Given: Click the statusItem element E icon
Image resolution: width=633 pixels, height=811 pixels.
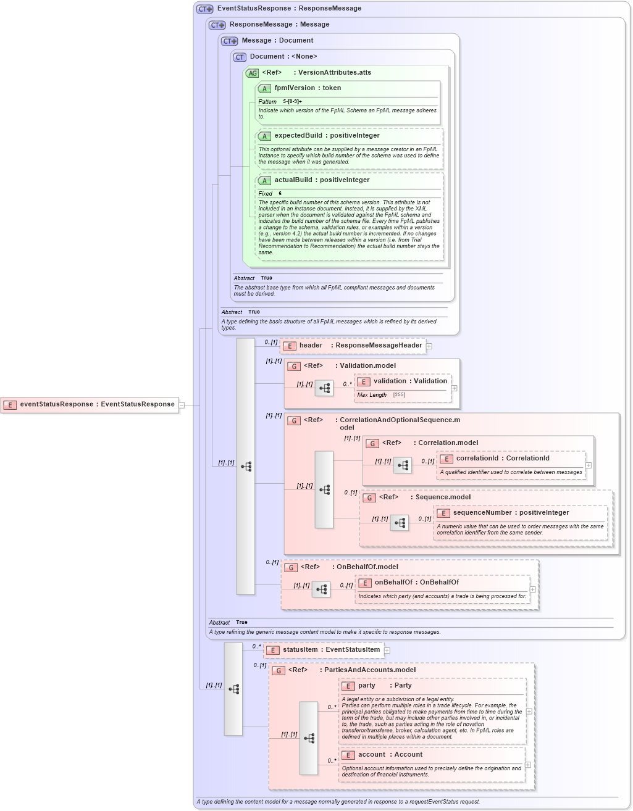Looking at the screenshot, I should point(273,651).
